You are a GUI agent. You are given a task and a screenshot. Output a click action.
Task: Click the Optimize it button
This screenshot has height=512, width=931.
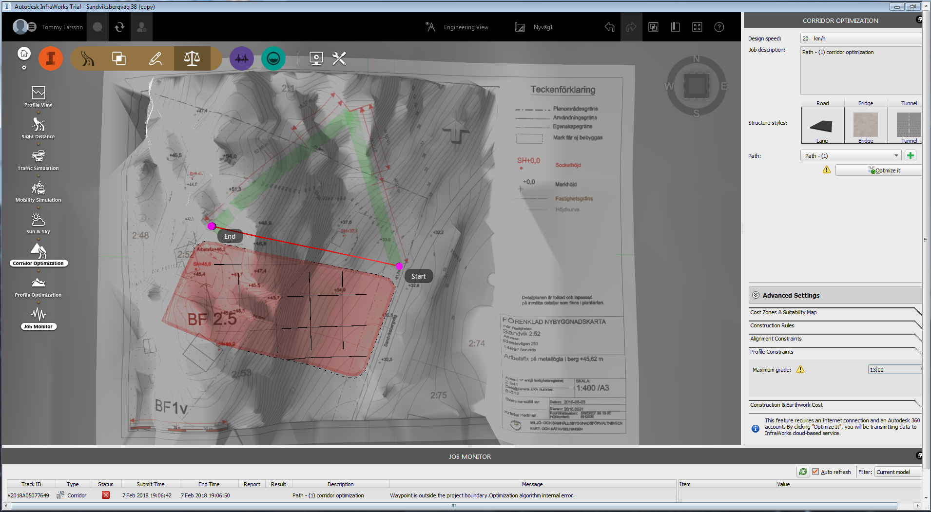[878, 170]
